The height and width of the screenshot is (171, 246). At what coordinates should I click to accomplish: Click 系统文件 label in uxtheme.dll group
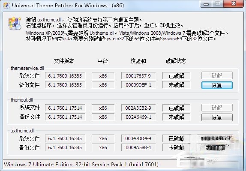tap(29, 138)
